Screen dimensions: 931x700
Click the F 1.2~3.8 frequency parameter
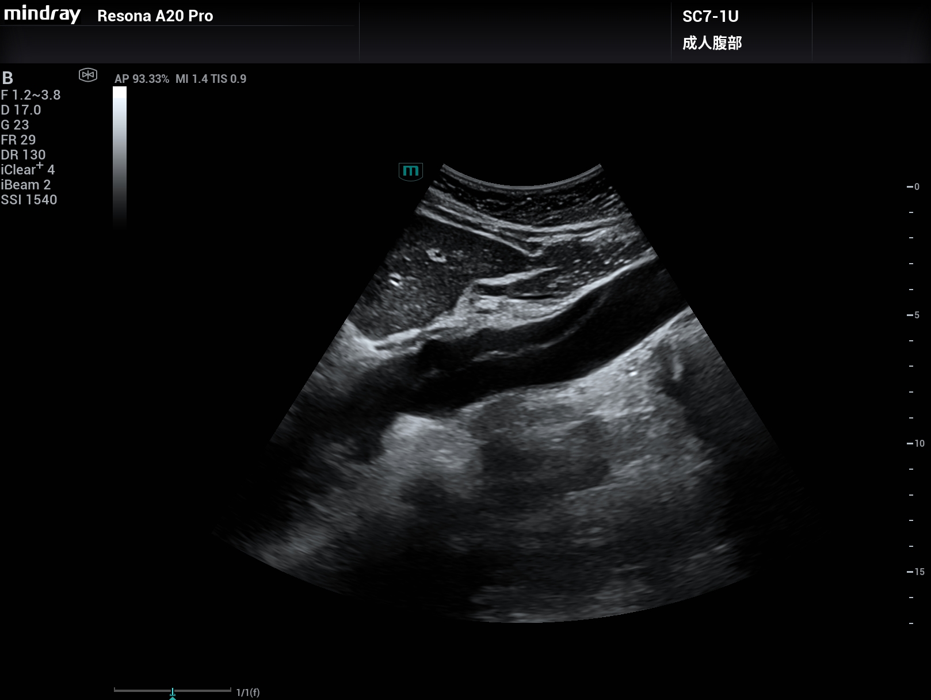pos(30,95)
